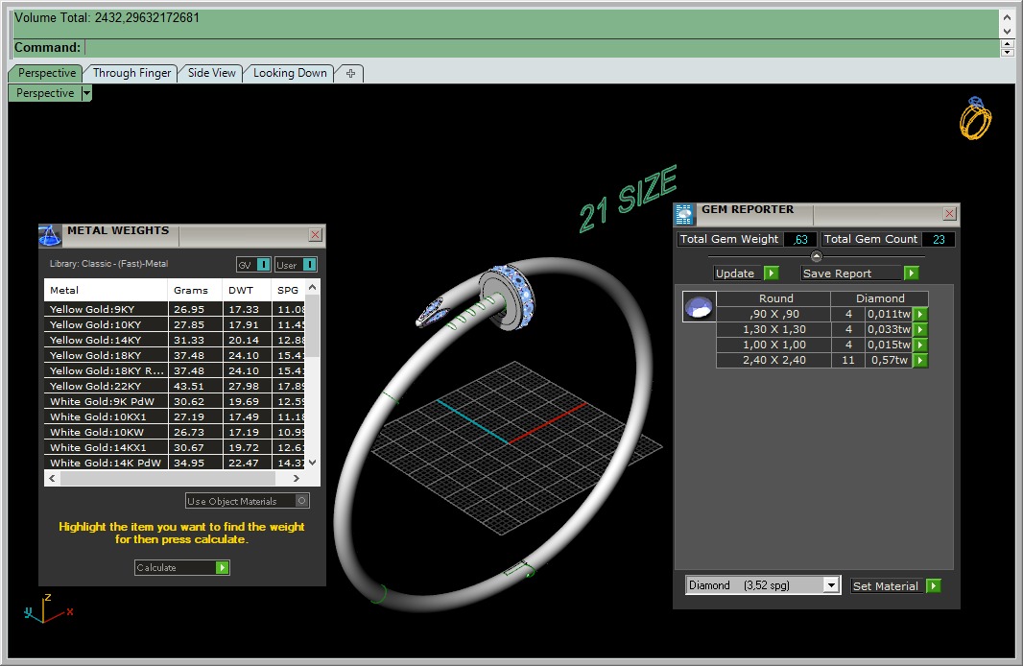Image resolution: width=1023 pixels, height=666 pixels.
Task: Click green arrow on 2,40 X 2,40 row
Action: 920,360
